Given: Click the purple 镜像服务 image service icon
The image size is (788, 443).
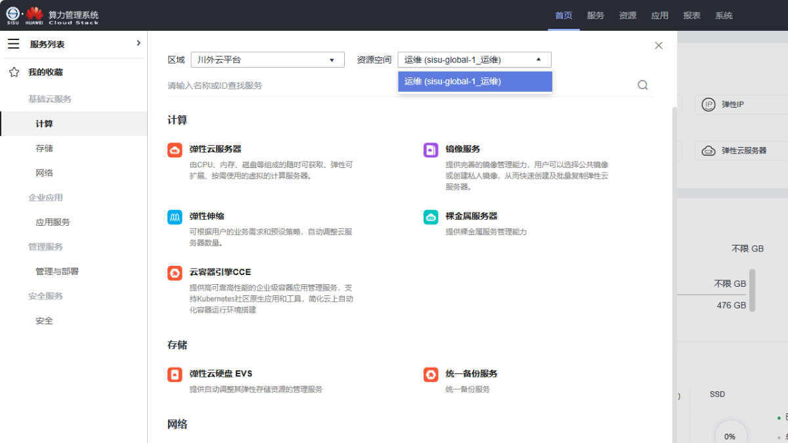Looking at the screenshot, I should (x=431, y=150).
